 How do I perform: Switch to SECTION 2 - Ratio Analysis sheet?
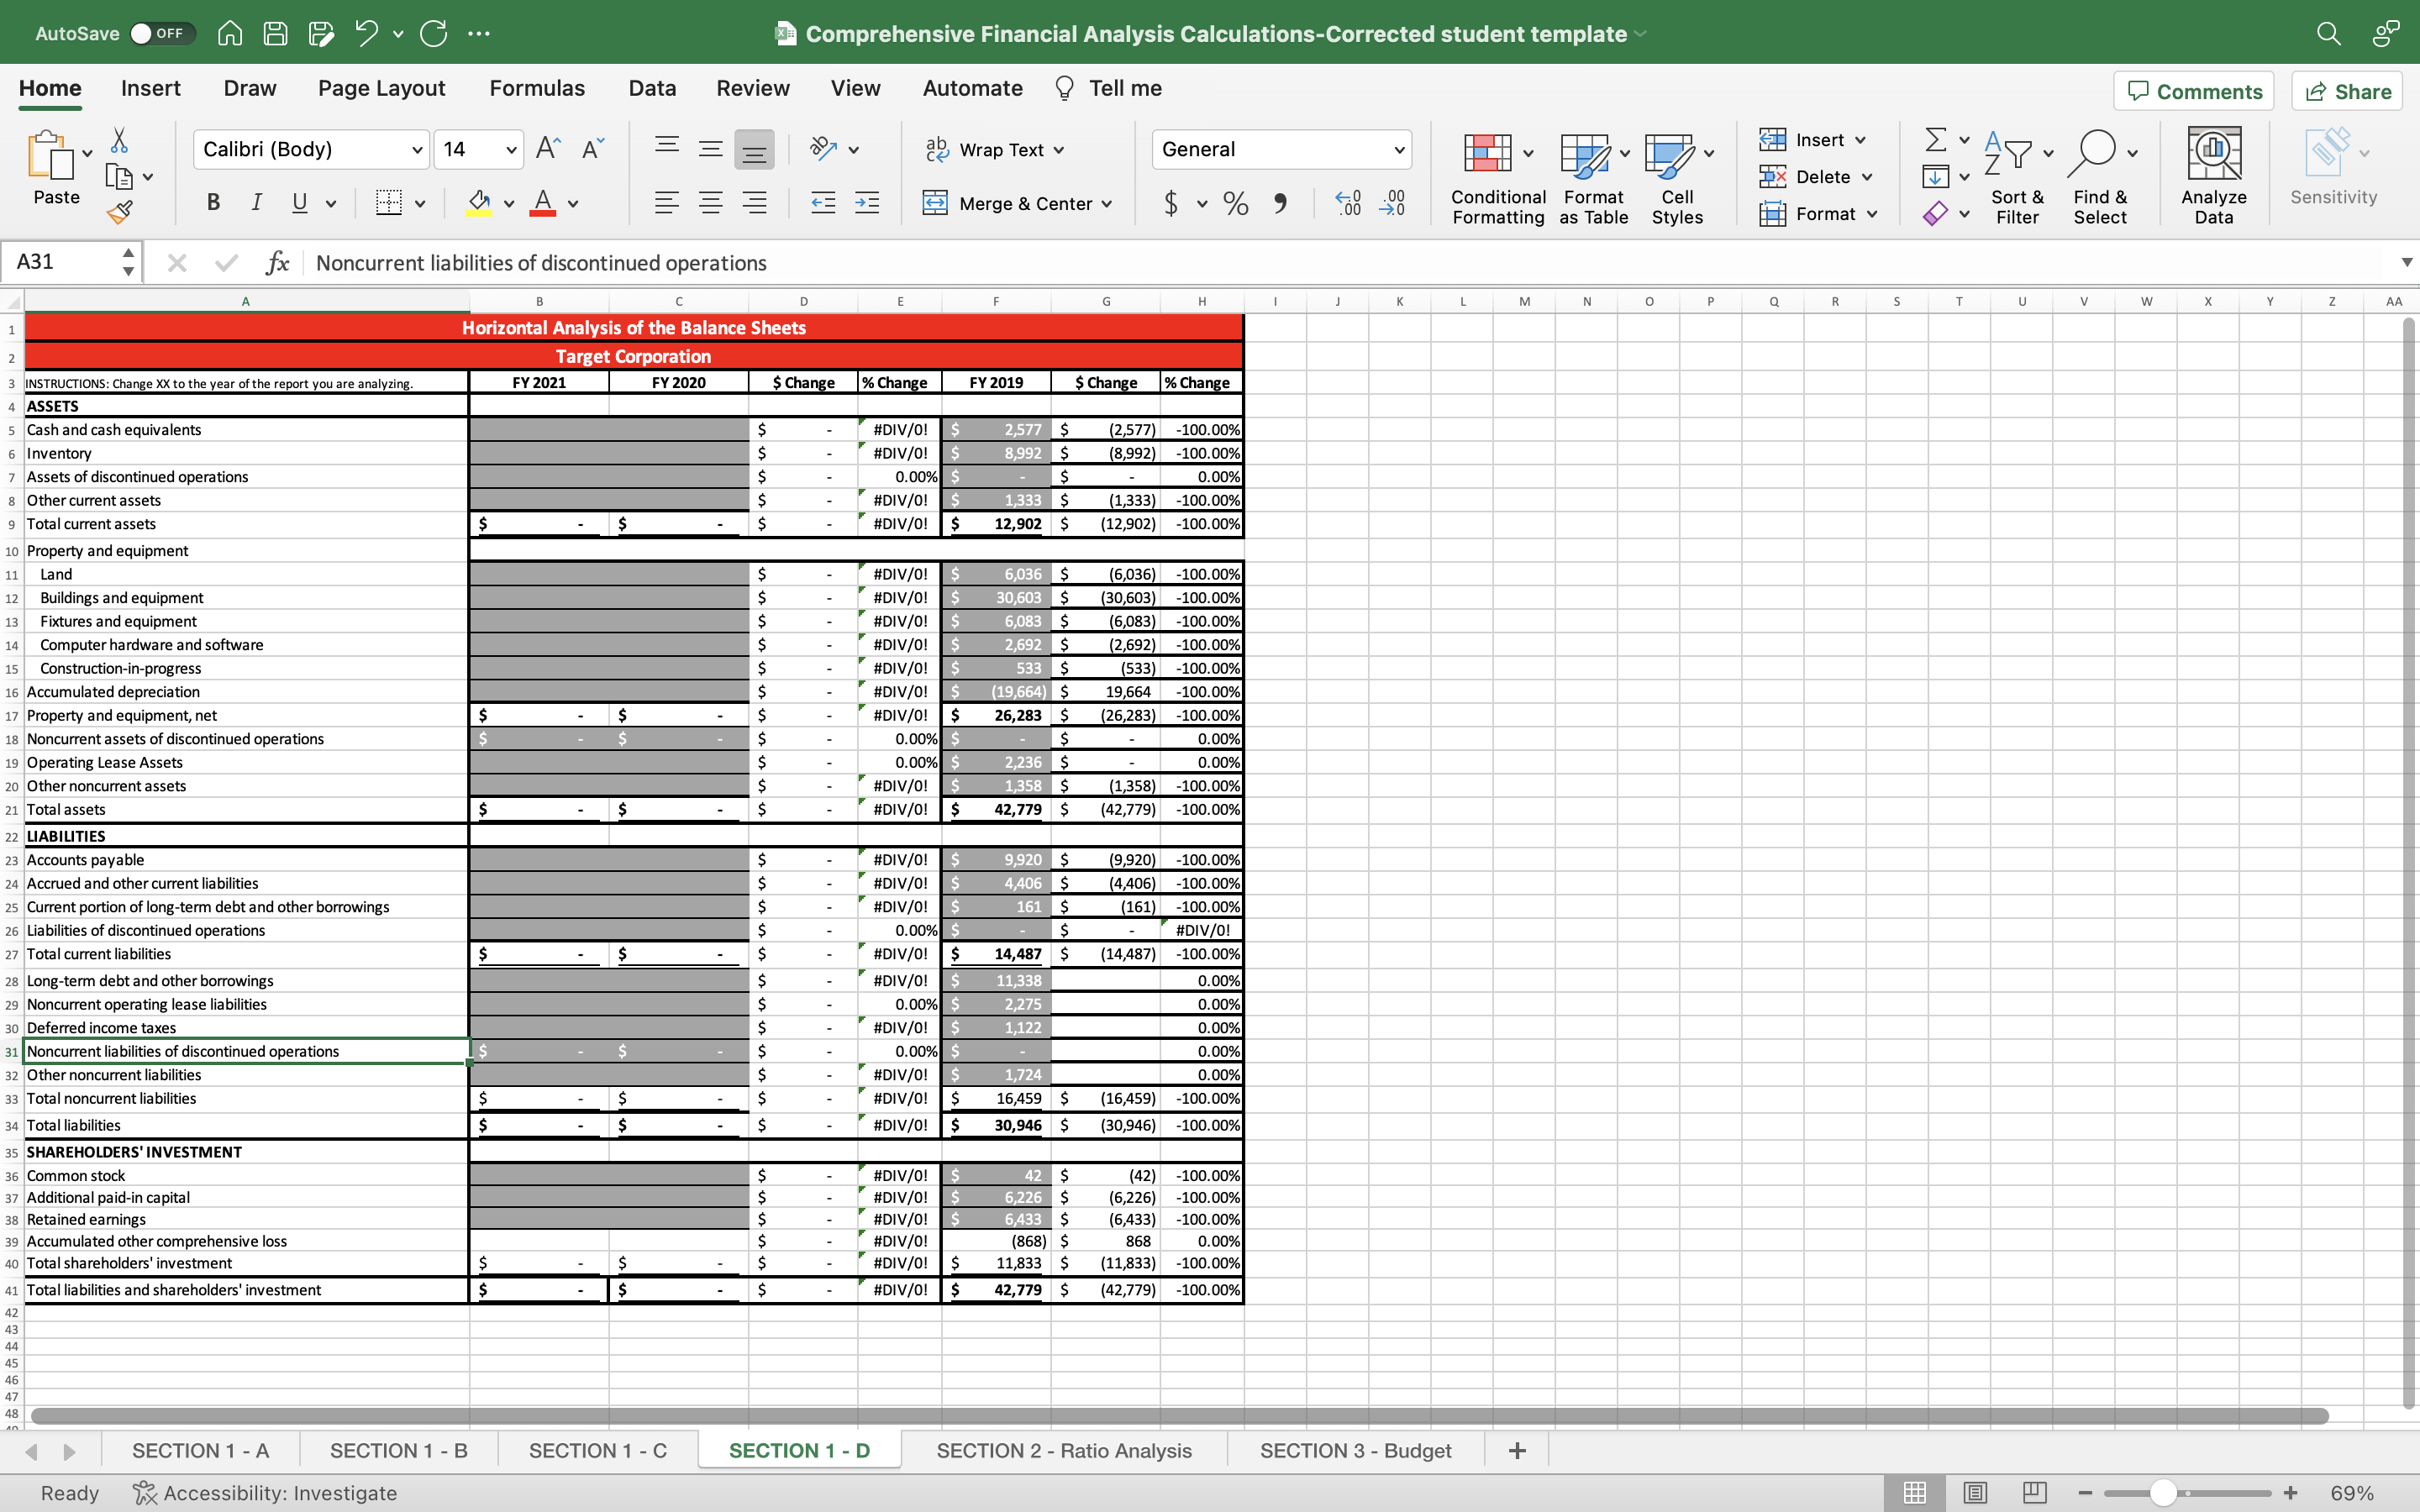[x=1063, y=1450]
